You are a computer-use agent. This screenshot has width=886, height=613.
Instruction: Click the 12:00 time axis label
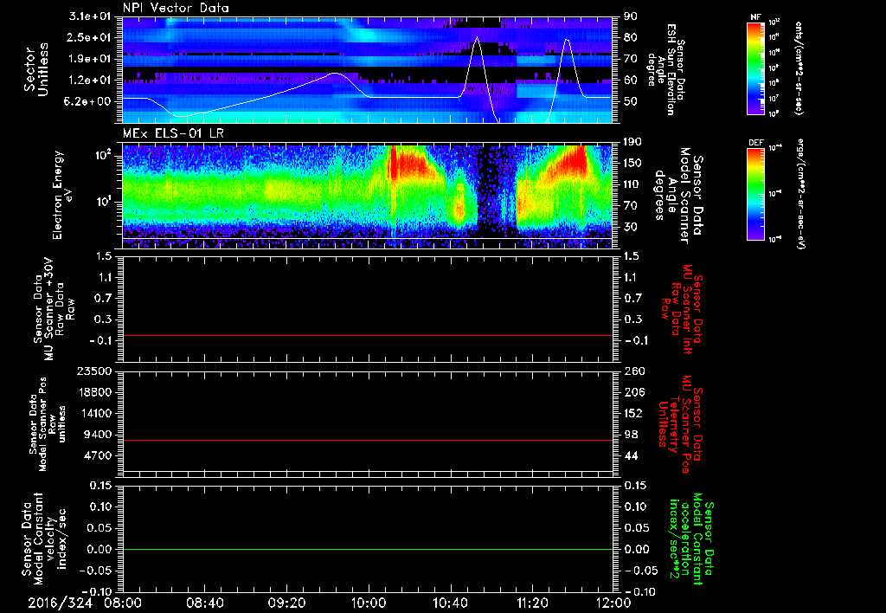[613, 602]
